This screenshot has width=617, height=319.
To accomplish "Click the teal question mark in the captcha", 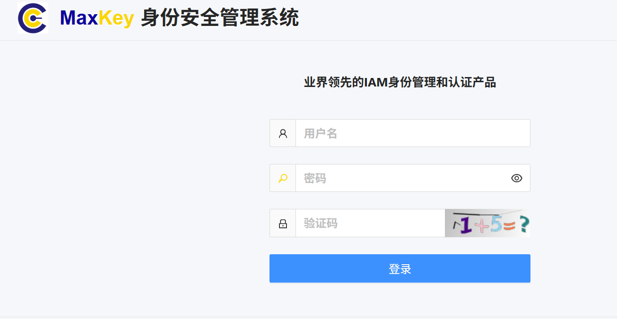I will 524,224.
